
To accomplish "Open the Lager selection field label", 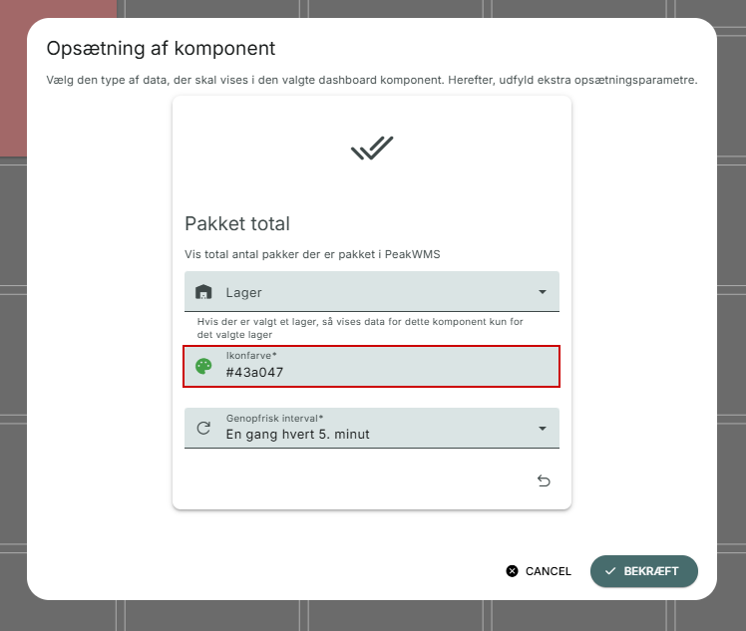I will (x=244, y=293).
